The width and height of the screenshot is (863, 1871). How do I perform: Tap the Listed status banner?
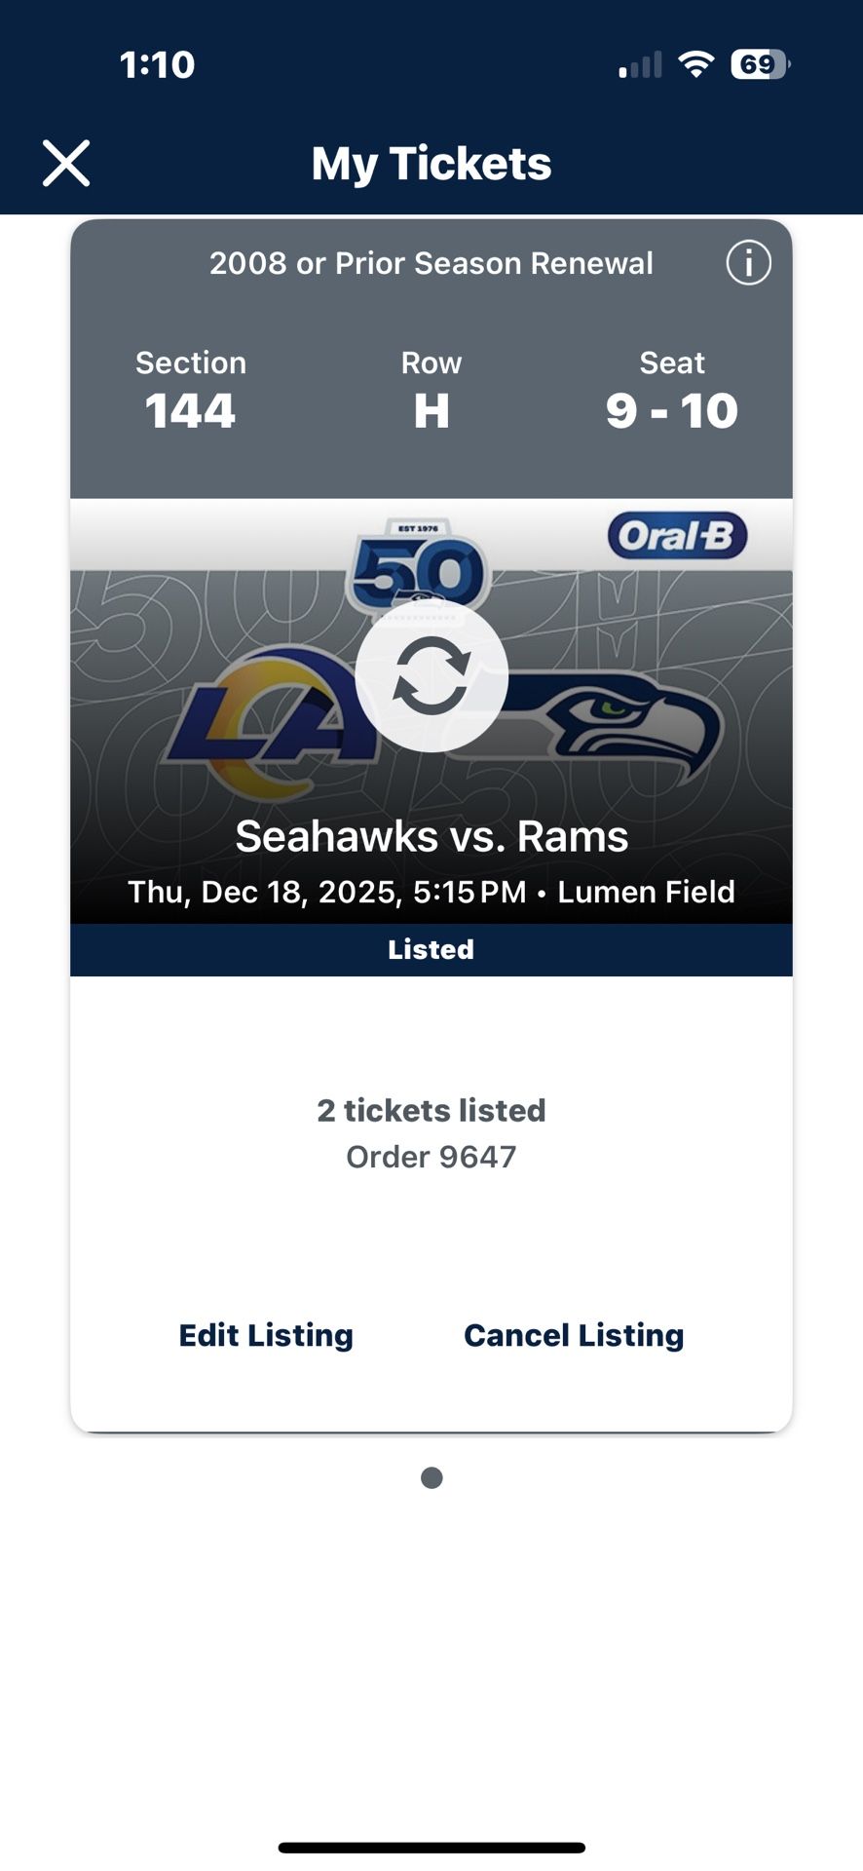[431, 949]
